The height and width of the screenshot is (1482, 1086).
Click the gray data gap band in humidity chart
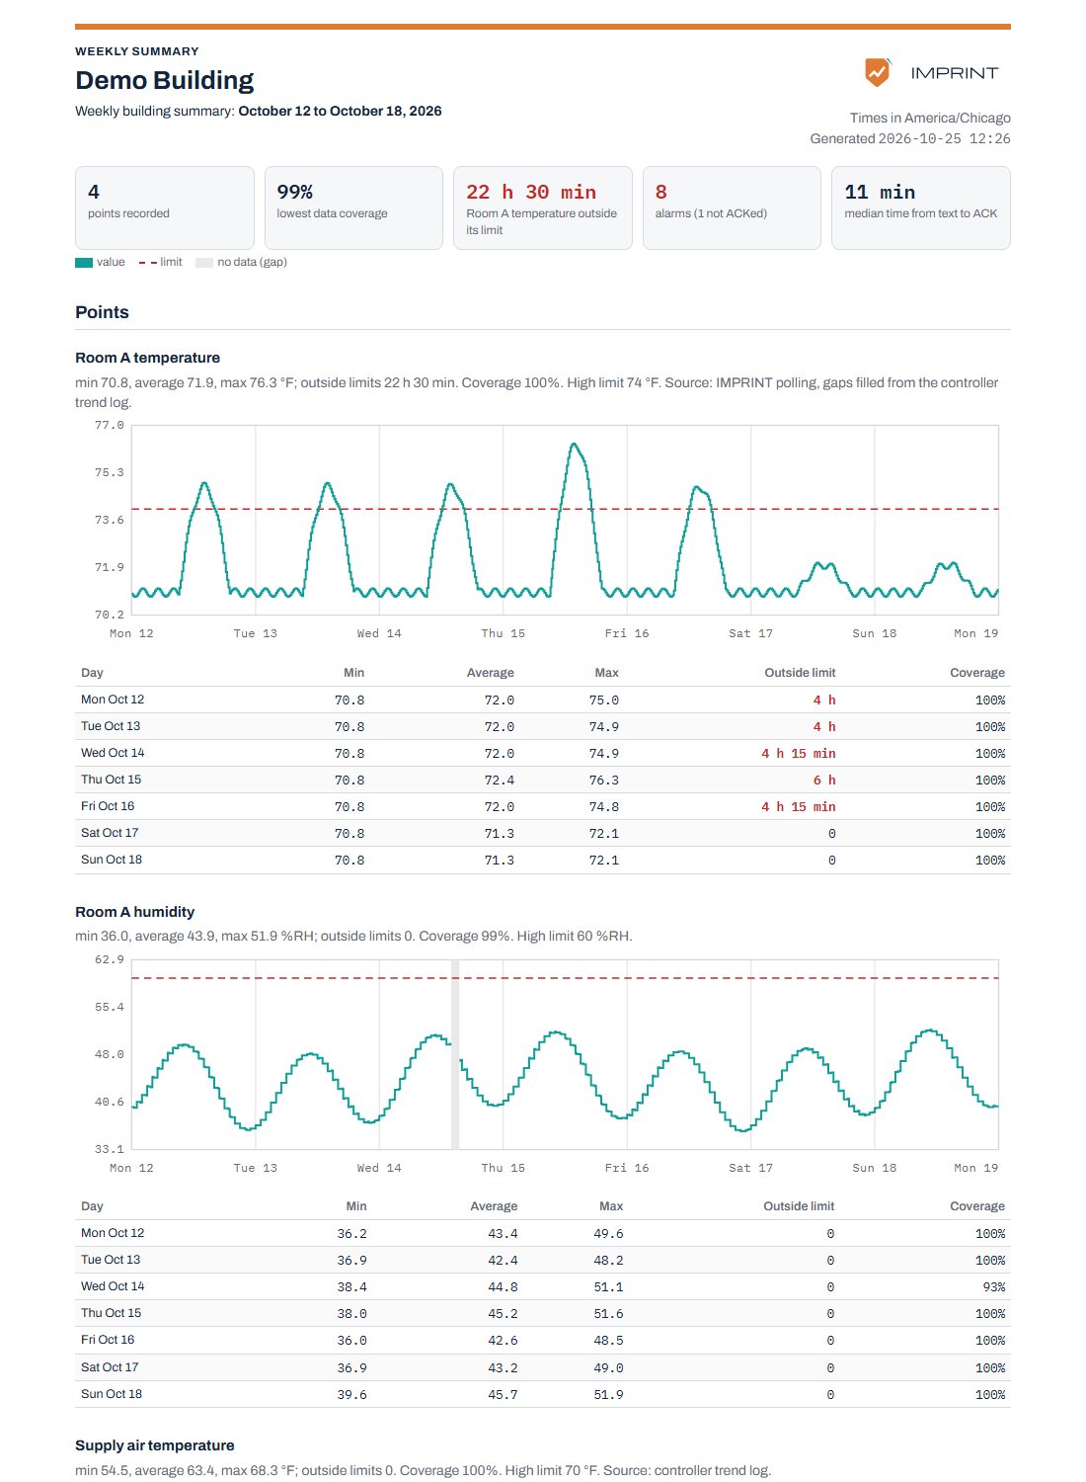pyautogui.click(x=455, y=1054)
